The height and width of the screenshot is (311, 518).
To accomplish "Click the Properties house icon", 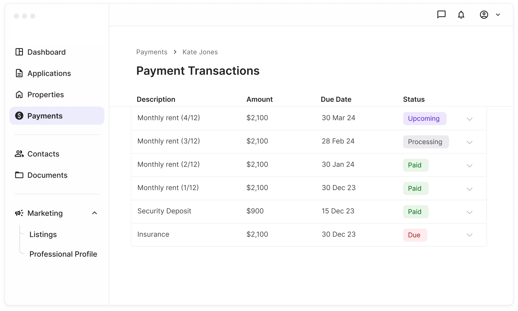I will tap(19, 94).
